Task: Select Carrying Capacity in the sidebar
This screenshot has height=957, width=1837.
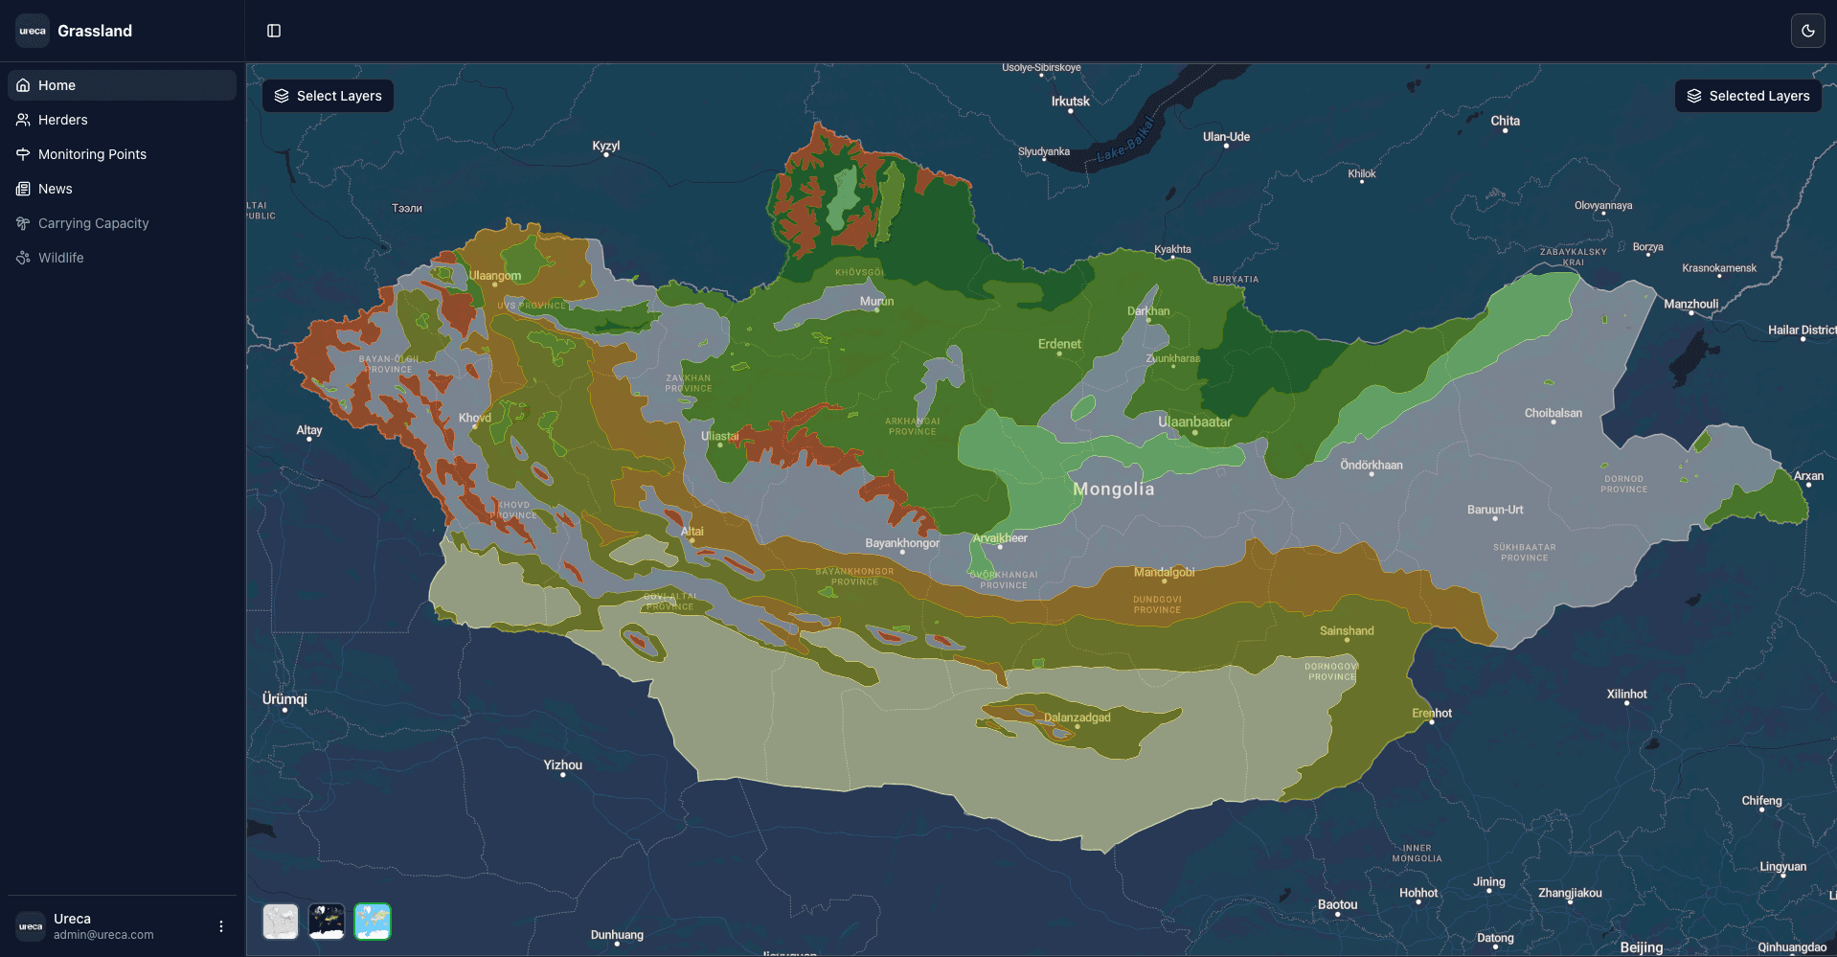Action: point(122,223)
